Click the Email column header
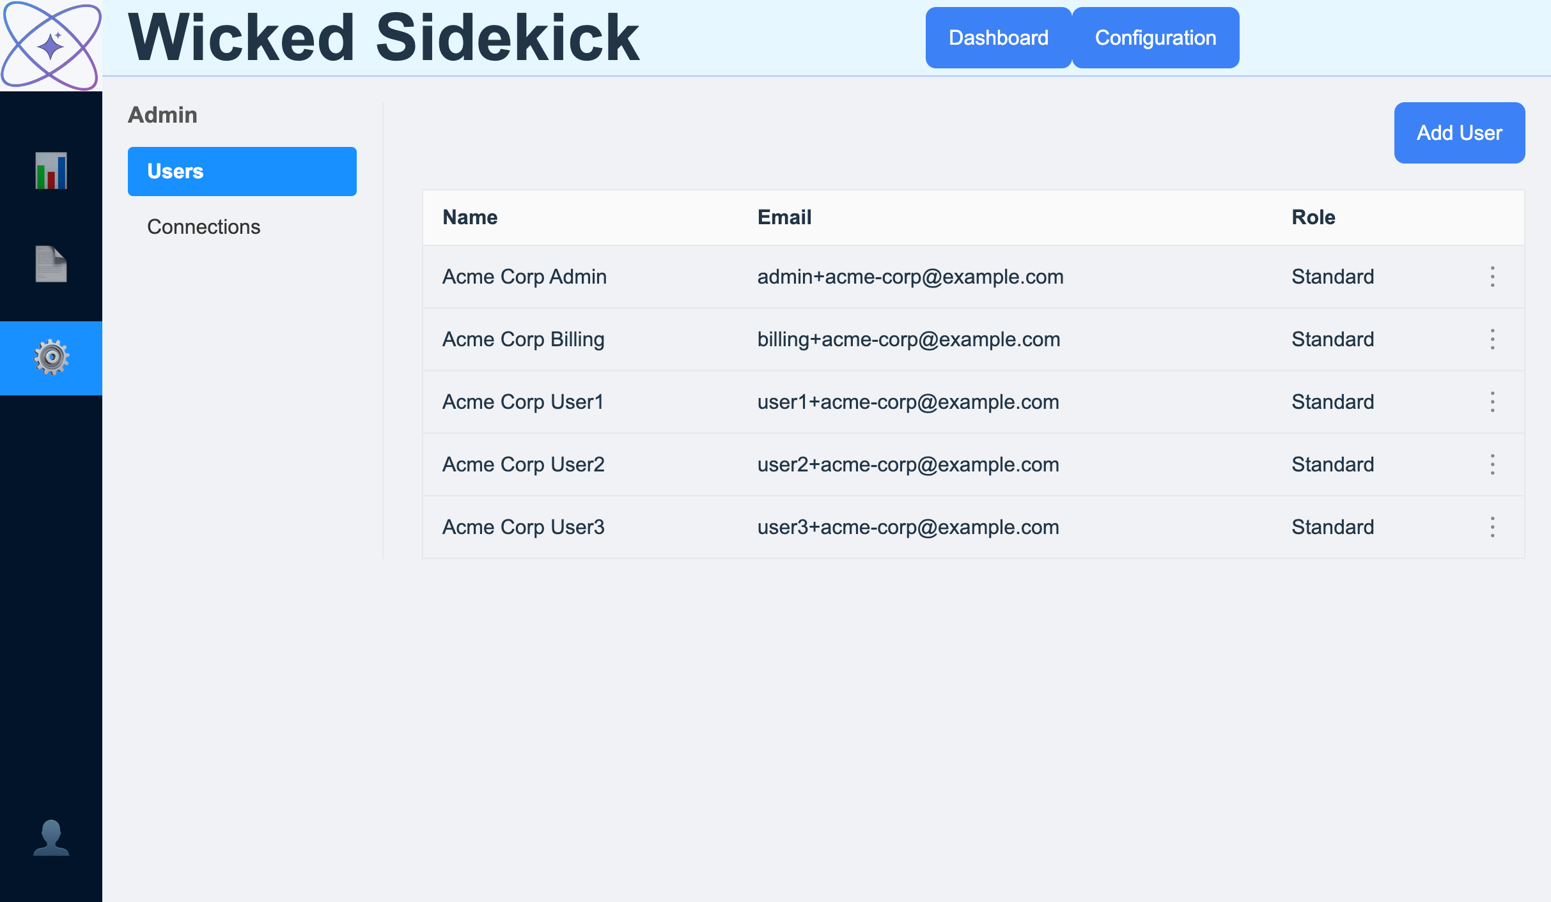This screenshot has height=902, width=1551. 784,217
